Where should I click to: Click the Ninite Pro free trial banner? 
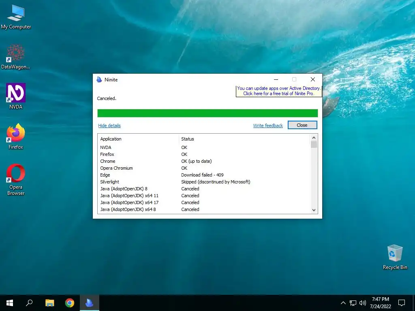[x=279, y=91]
